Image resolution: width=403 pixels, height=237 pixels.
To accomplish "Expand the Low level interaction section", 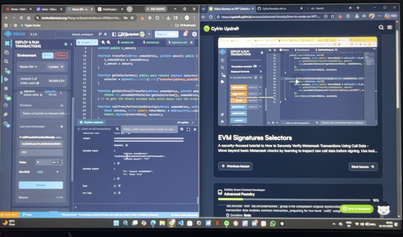I will (61, 127).
